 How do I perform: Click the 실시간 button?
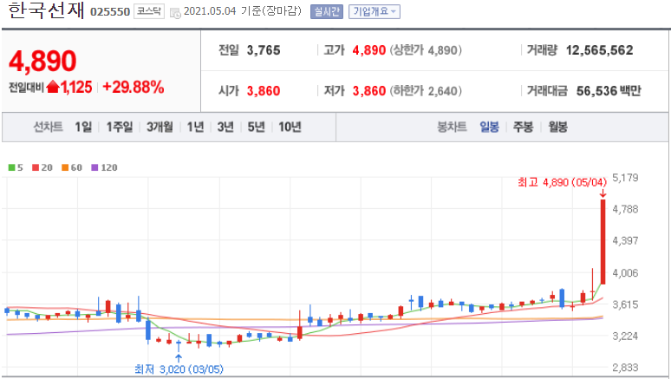click(327, 11)
